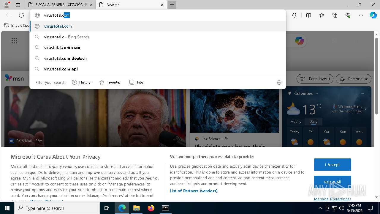Image resolution: width=380 pixels, height=214 pixels.
Task: Open Collections icon
Action: [x=335, y=15]
